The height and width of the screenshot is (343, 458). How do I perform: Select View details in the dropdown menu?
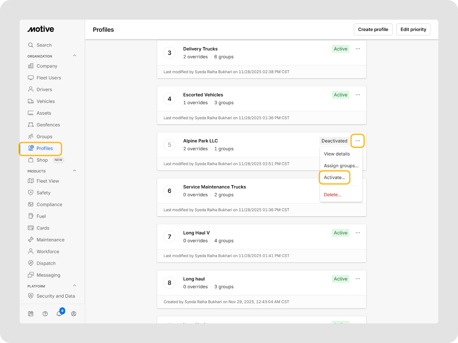click(337, 154)
